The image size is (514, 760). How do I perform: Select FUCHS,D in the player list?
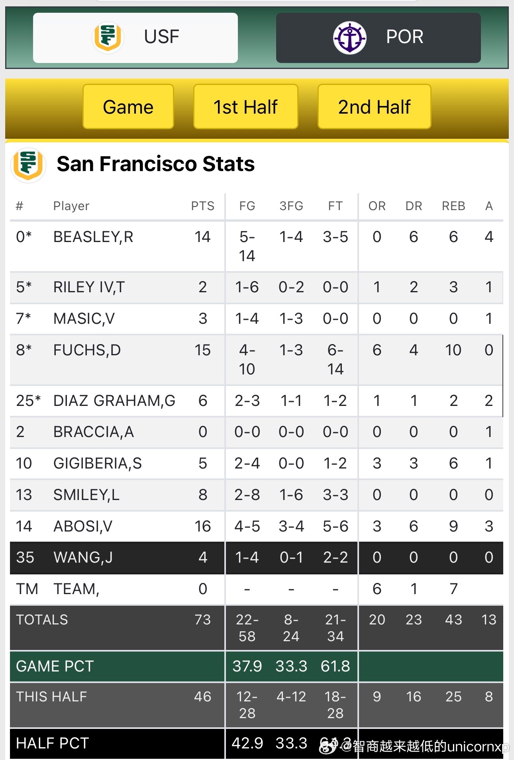coord(87,350)
